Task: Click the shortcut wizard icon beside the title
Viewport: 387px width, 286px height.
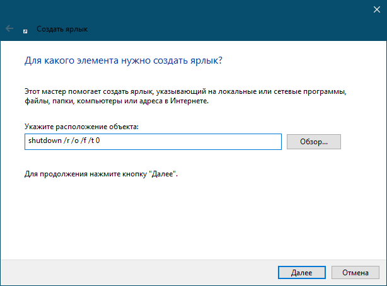Action: (25, 31)
